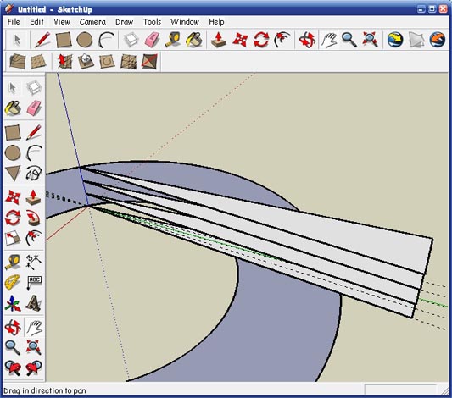Select the Circle tool in top toolbar
Viewport: 452px width, 398px height.
[x=85, y=40]
